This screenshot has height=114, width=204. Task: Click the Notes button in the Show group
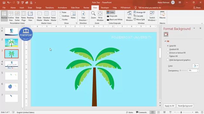click(x=73, y=15)
